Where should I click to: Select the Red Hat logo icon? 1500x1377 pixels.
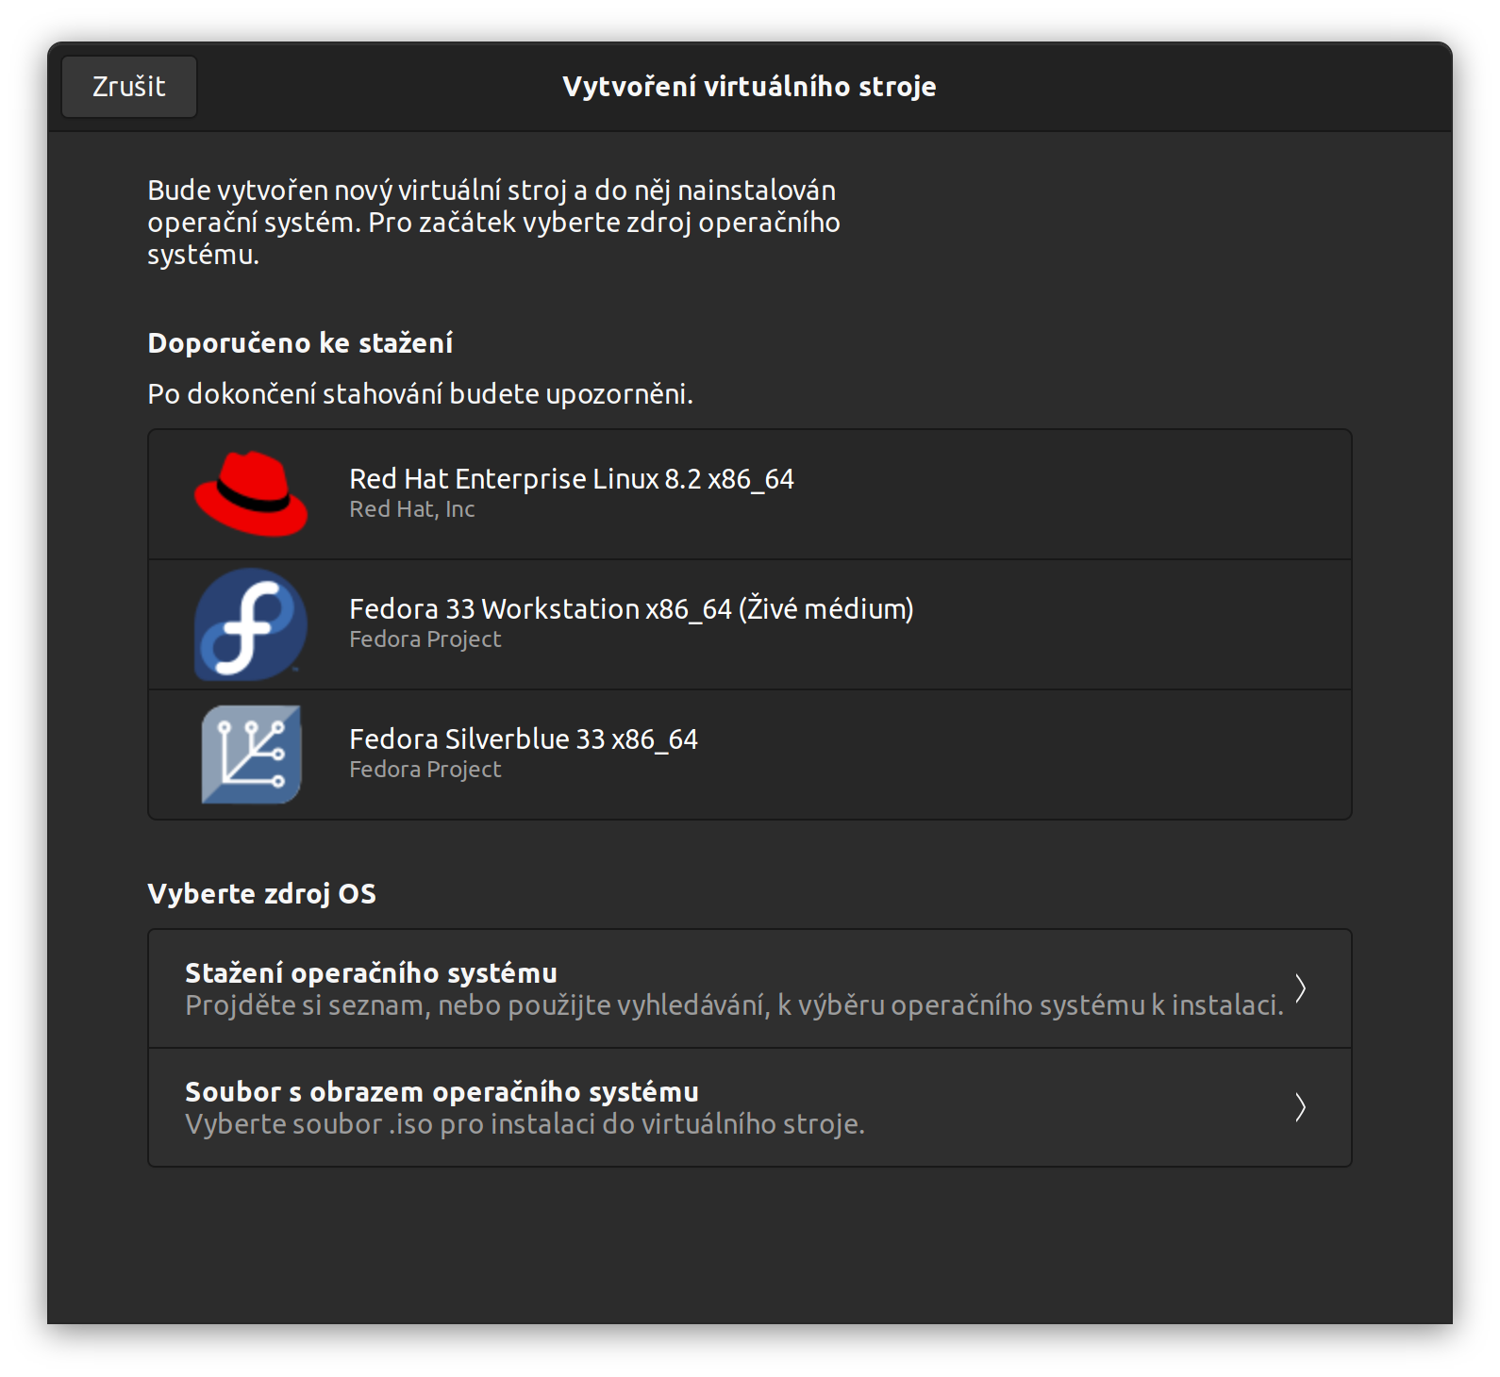pos(251,494)
